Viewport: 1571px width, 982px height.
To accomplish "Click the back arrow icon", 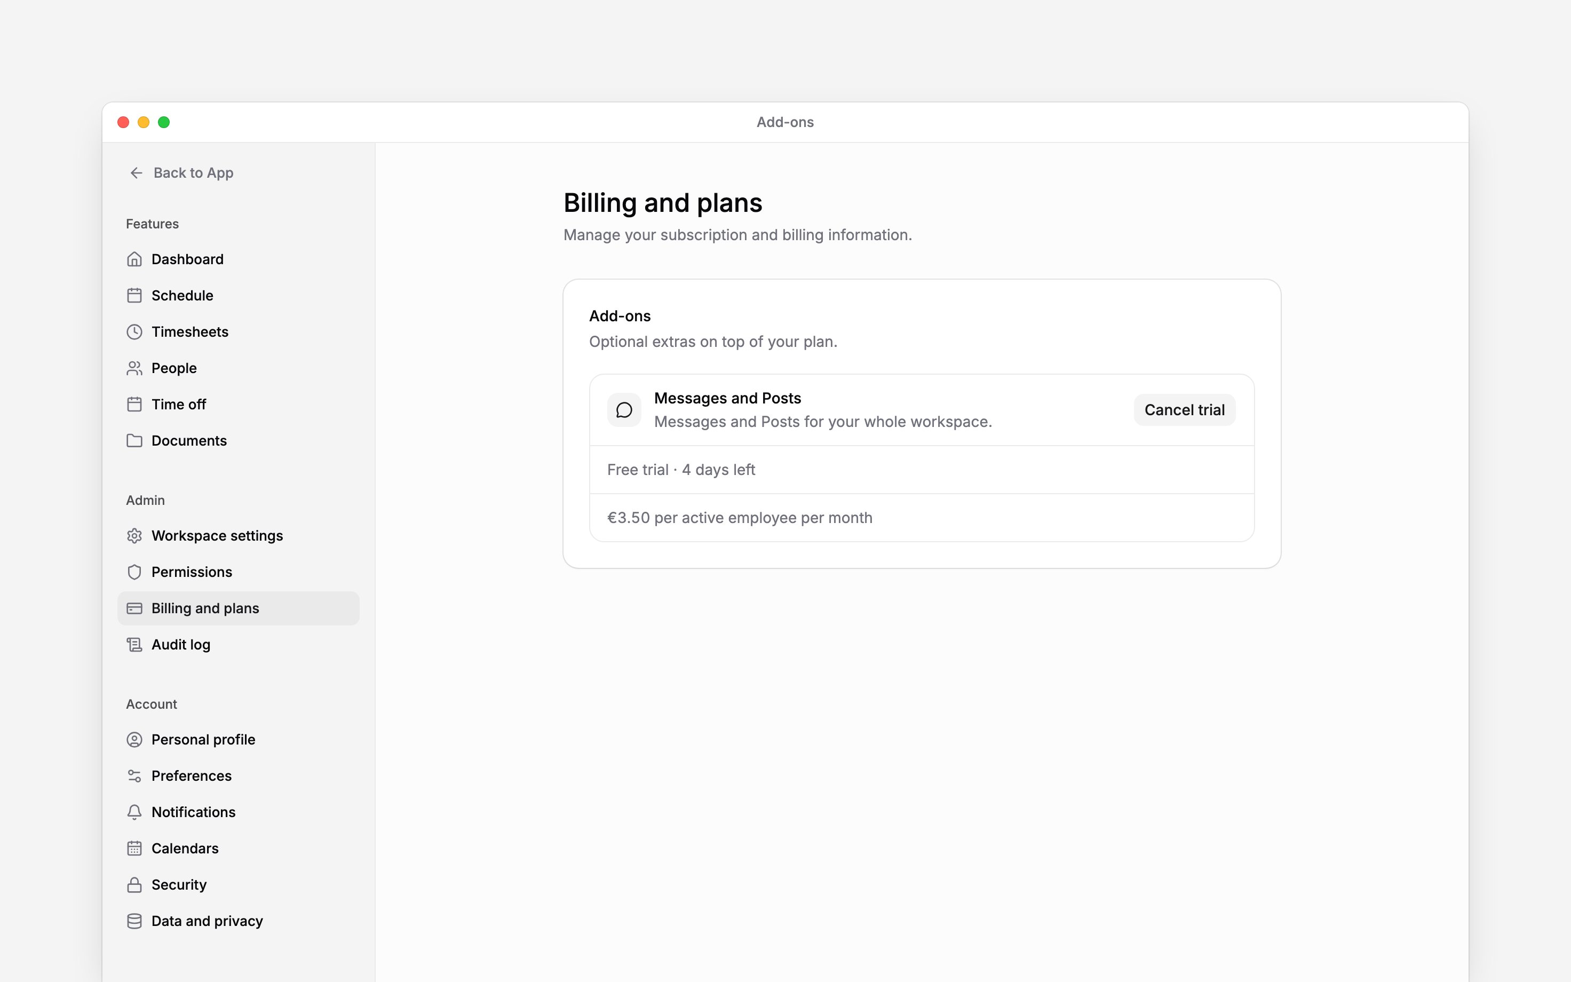I will [x=136, y=173].
